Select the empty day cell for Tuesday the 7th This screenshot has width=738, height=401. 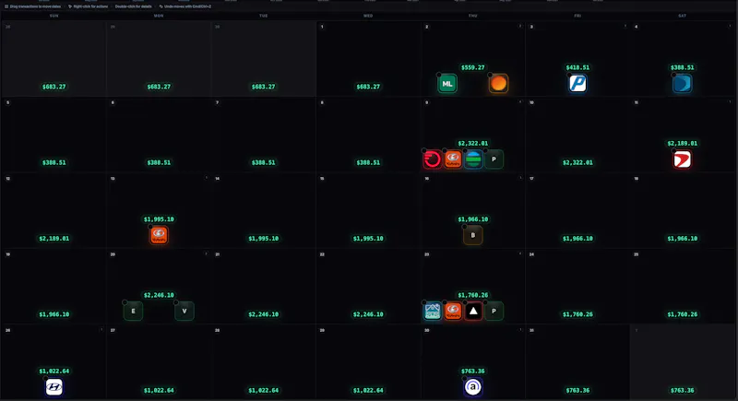tap(264, 135)
